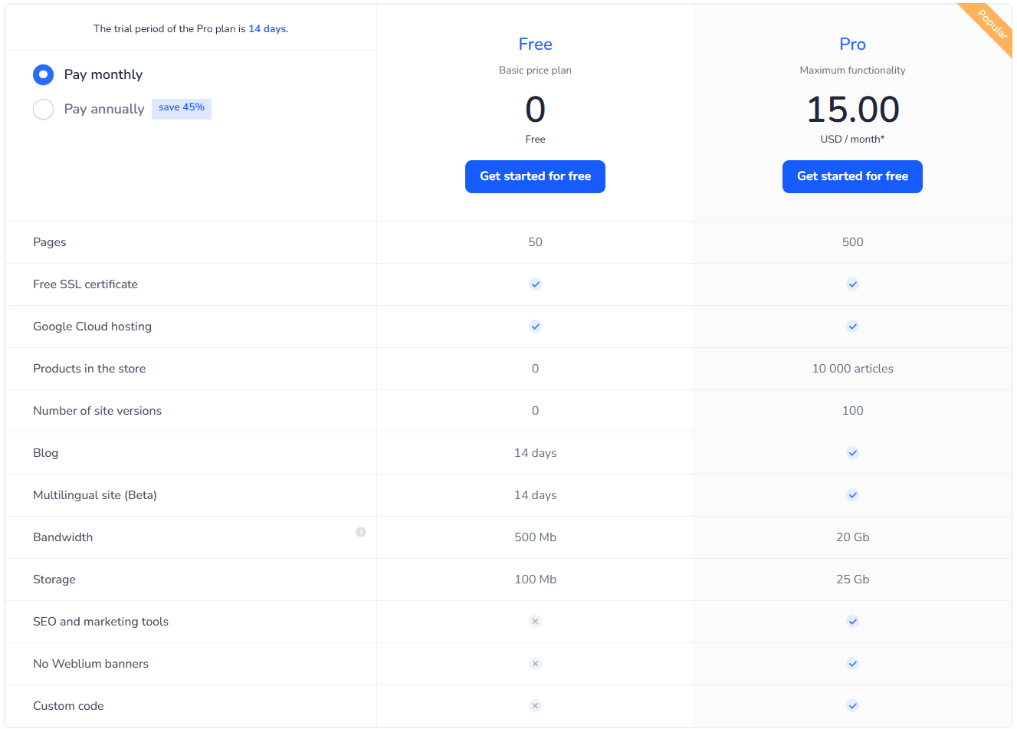The image size is (1017, 729).
Task: Click Free SSL certificate checkmark in Free column
Action: pos(535,284)
